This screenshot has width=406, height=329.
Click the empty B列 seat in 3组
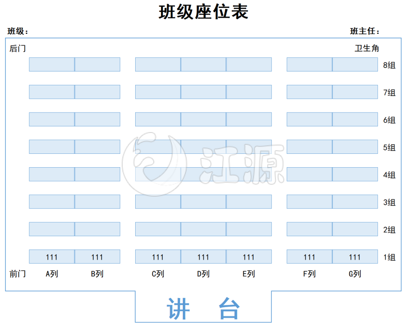98,201
